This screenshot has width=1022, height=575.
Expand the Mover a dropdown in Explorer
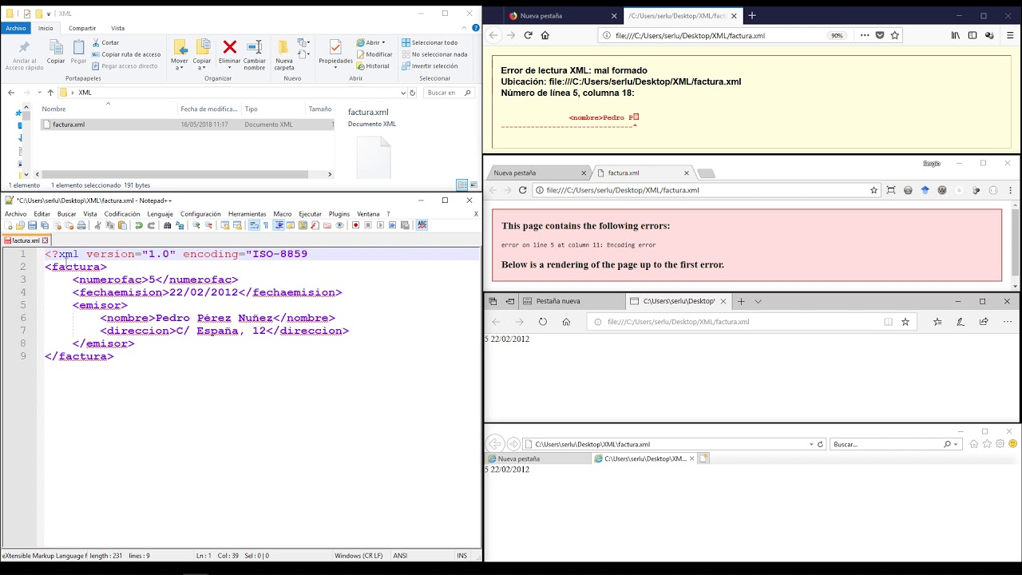click(180, 68)
